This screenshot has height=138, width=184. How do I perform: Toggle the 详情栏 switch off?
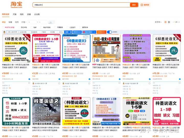tap(109, 32)
